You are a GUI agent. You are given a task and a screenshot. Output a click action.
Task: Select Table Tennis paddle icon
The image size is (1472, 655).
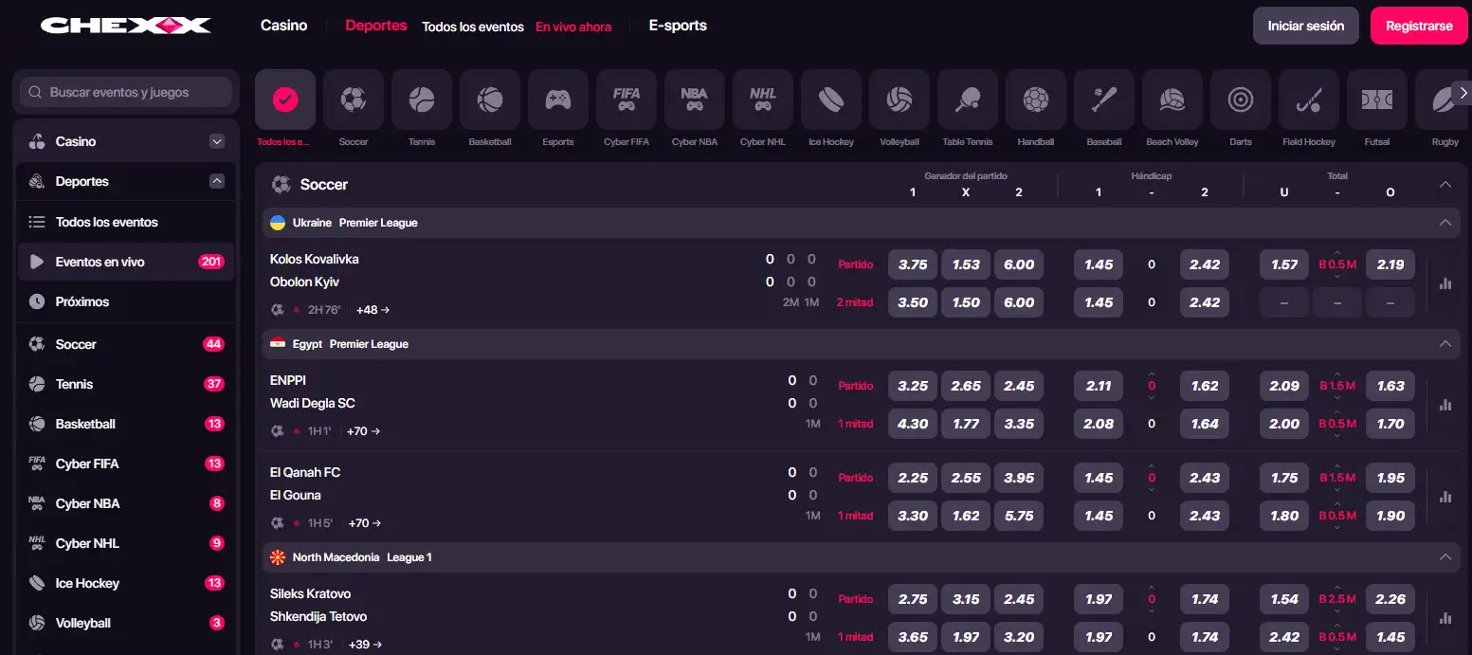[968, 100]
